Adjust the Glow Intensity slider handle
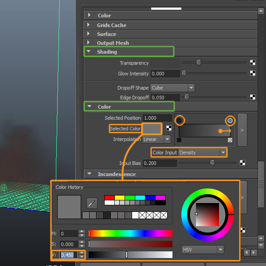Viewport: 266px width, 266px height. 184,73
